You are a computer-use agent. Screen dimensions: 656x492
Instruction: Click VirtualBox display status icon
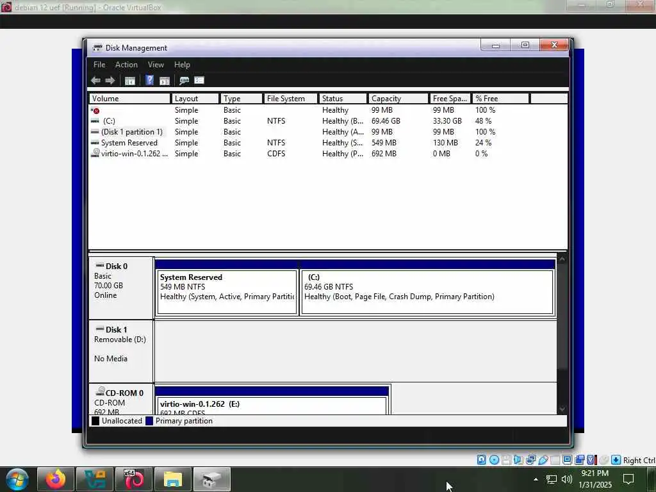[x=568, y=460]
